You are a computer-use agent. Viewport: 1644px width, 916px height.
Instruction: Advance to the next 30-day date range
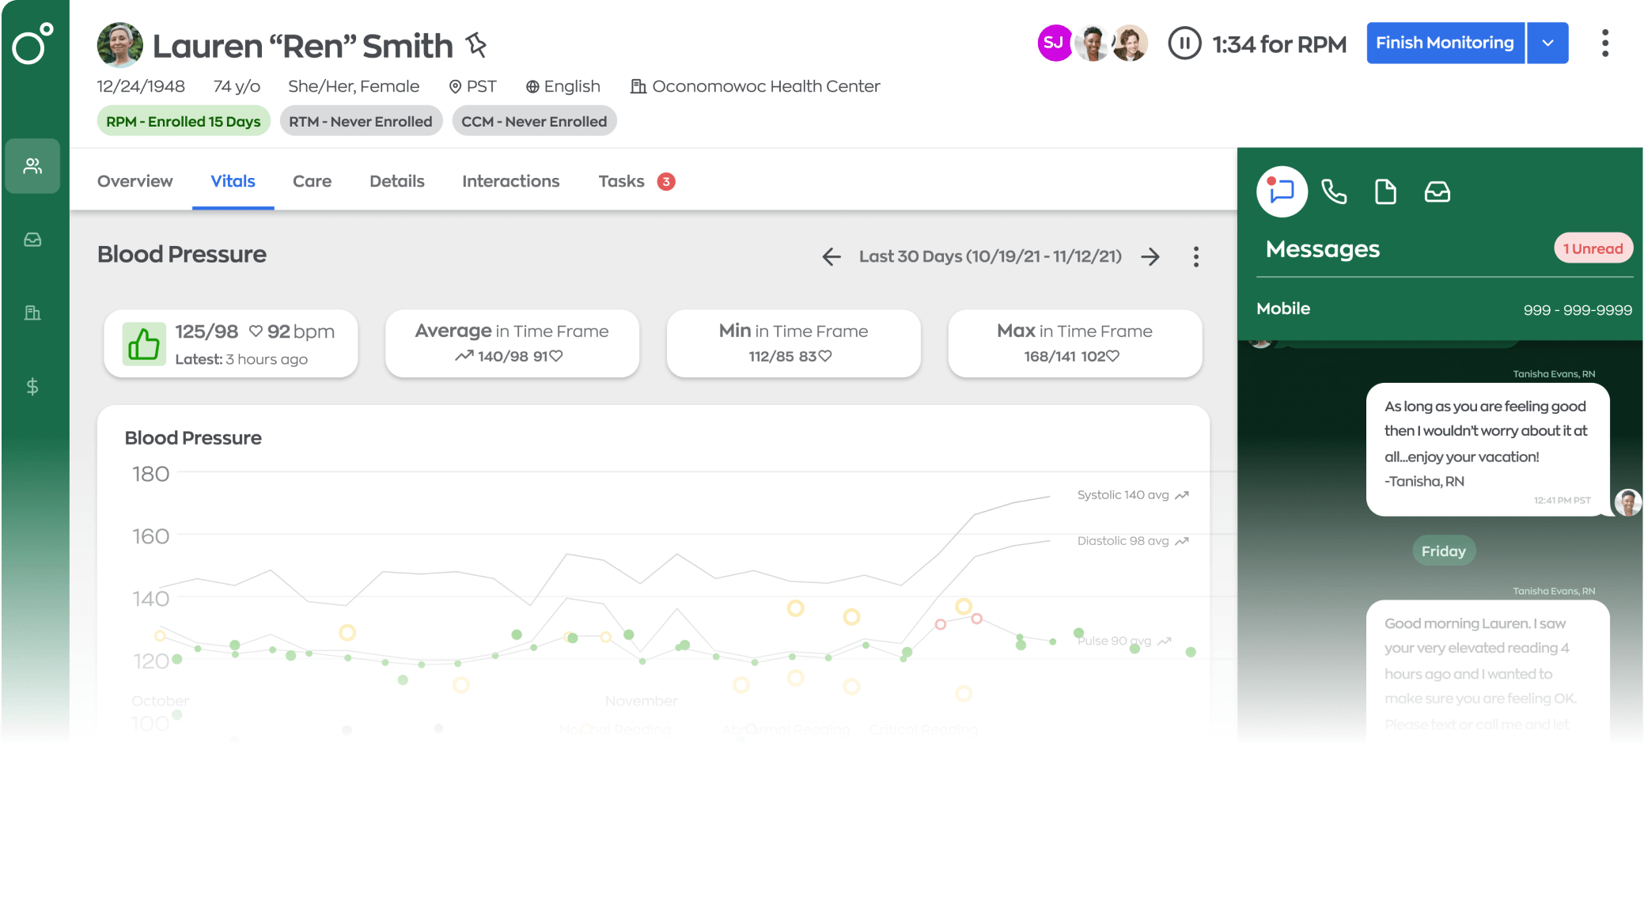tap(1151, 257)
